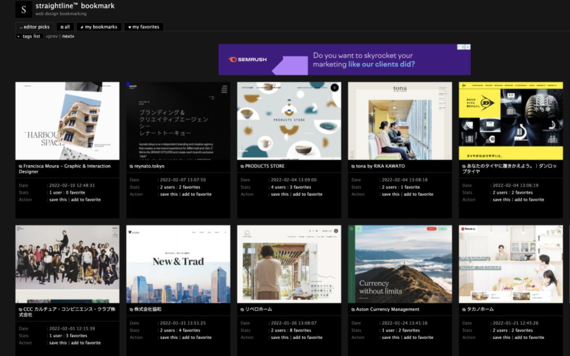Screen dimensions: 570x356
Task: Click stats '4 users : 3 favorites'
Action: click(290, 187)
